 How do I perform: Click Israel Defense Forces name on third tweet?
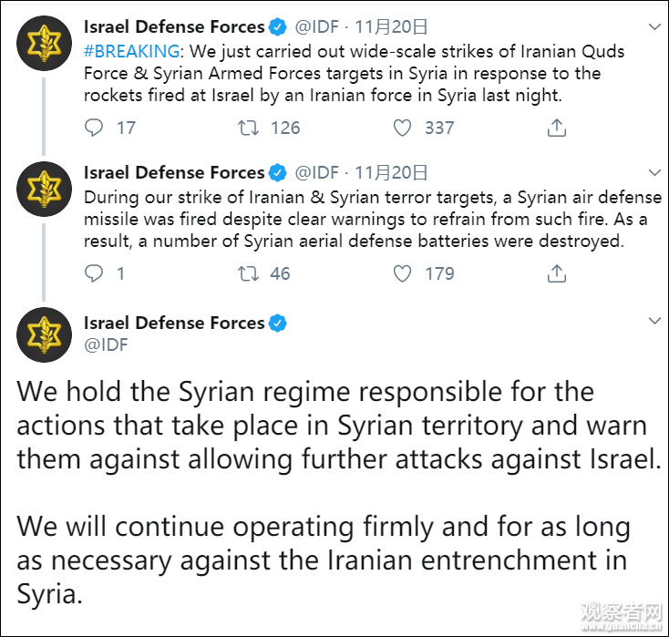coord(173,323)
